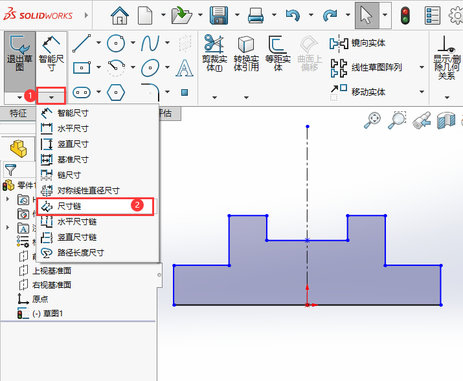
Task: Click Trim Entities (剪裁实体) button
Action: point(214,53)
